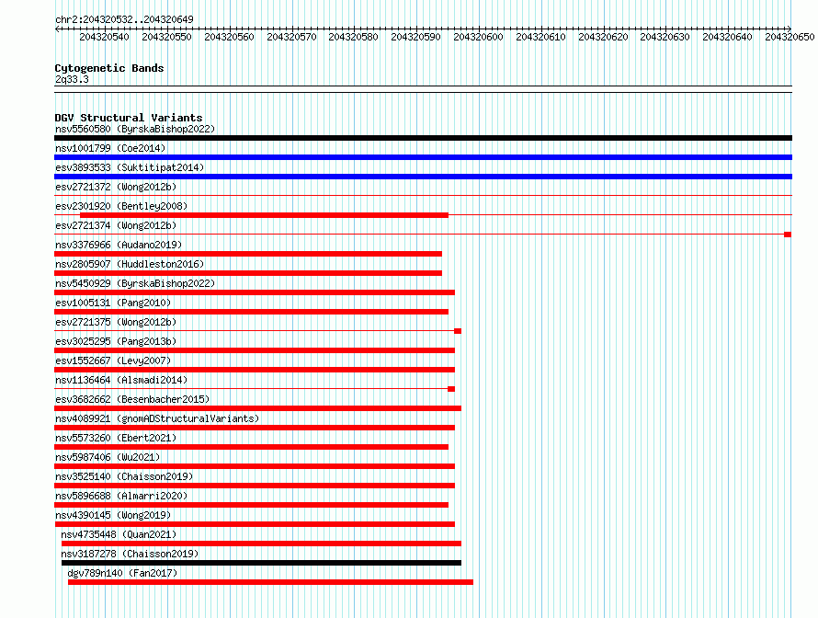Click red bar under nsv5987406
This screenshot has height=618, width=818.
point(255,466)
